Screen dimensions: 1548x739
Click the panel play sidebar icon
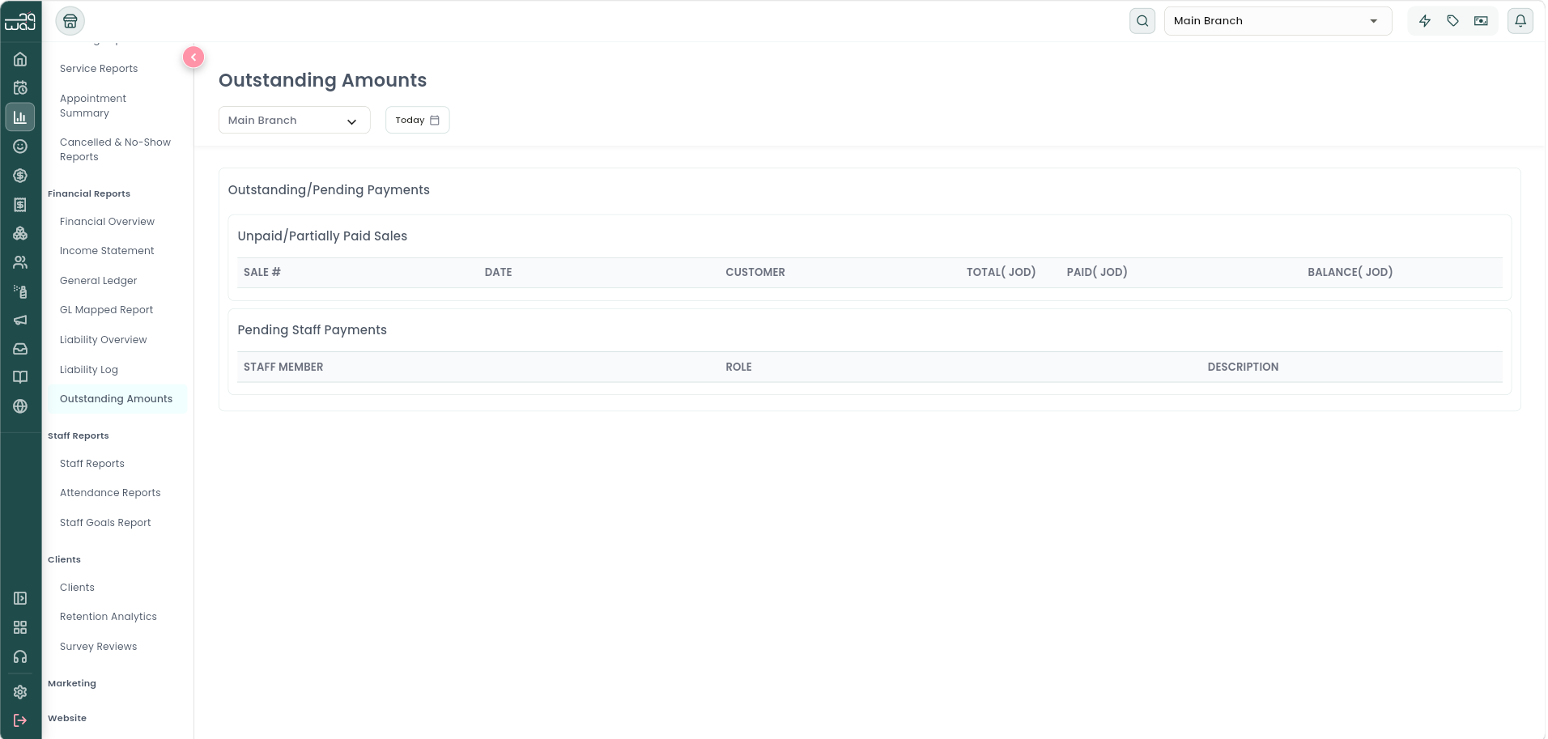coord(20,598)
